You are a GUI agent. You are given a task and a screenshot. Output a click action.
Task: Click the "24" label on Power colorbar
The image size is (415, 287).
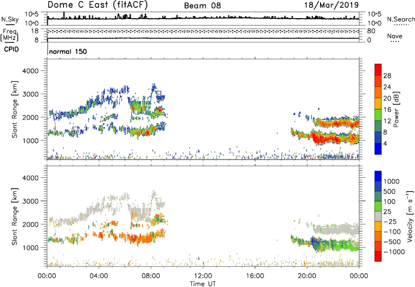coord(387,87)
